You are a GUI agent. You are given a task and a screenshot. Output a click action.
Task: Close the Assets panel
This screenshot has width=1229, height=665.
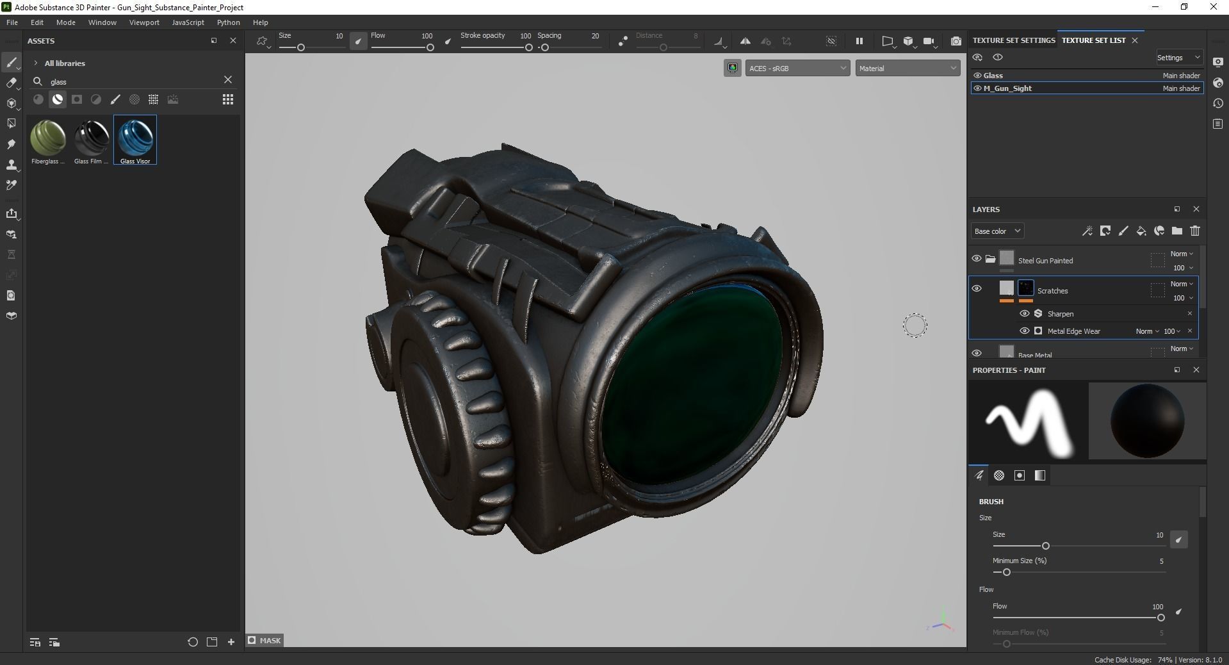pos(233,40)
